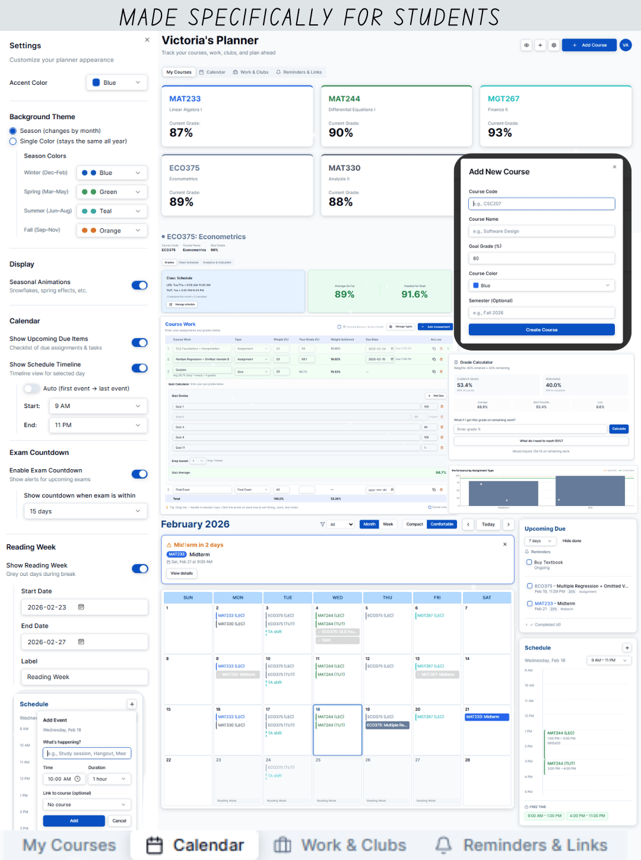This screenshot has width=641, height=860.
Task: Toggle Show Upcoming Due Items switch
Action: tap(139, 342)
